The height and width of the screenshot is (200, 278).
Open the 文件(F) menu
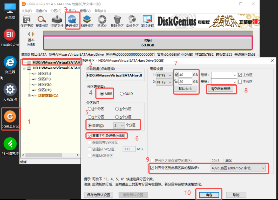click(x=26, y=11)
